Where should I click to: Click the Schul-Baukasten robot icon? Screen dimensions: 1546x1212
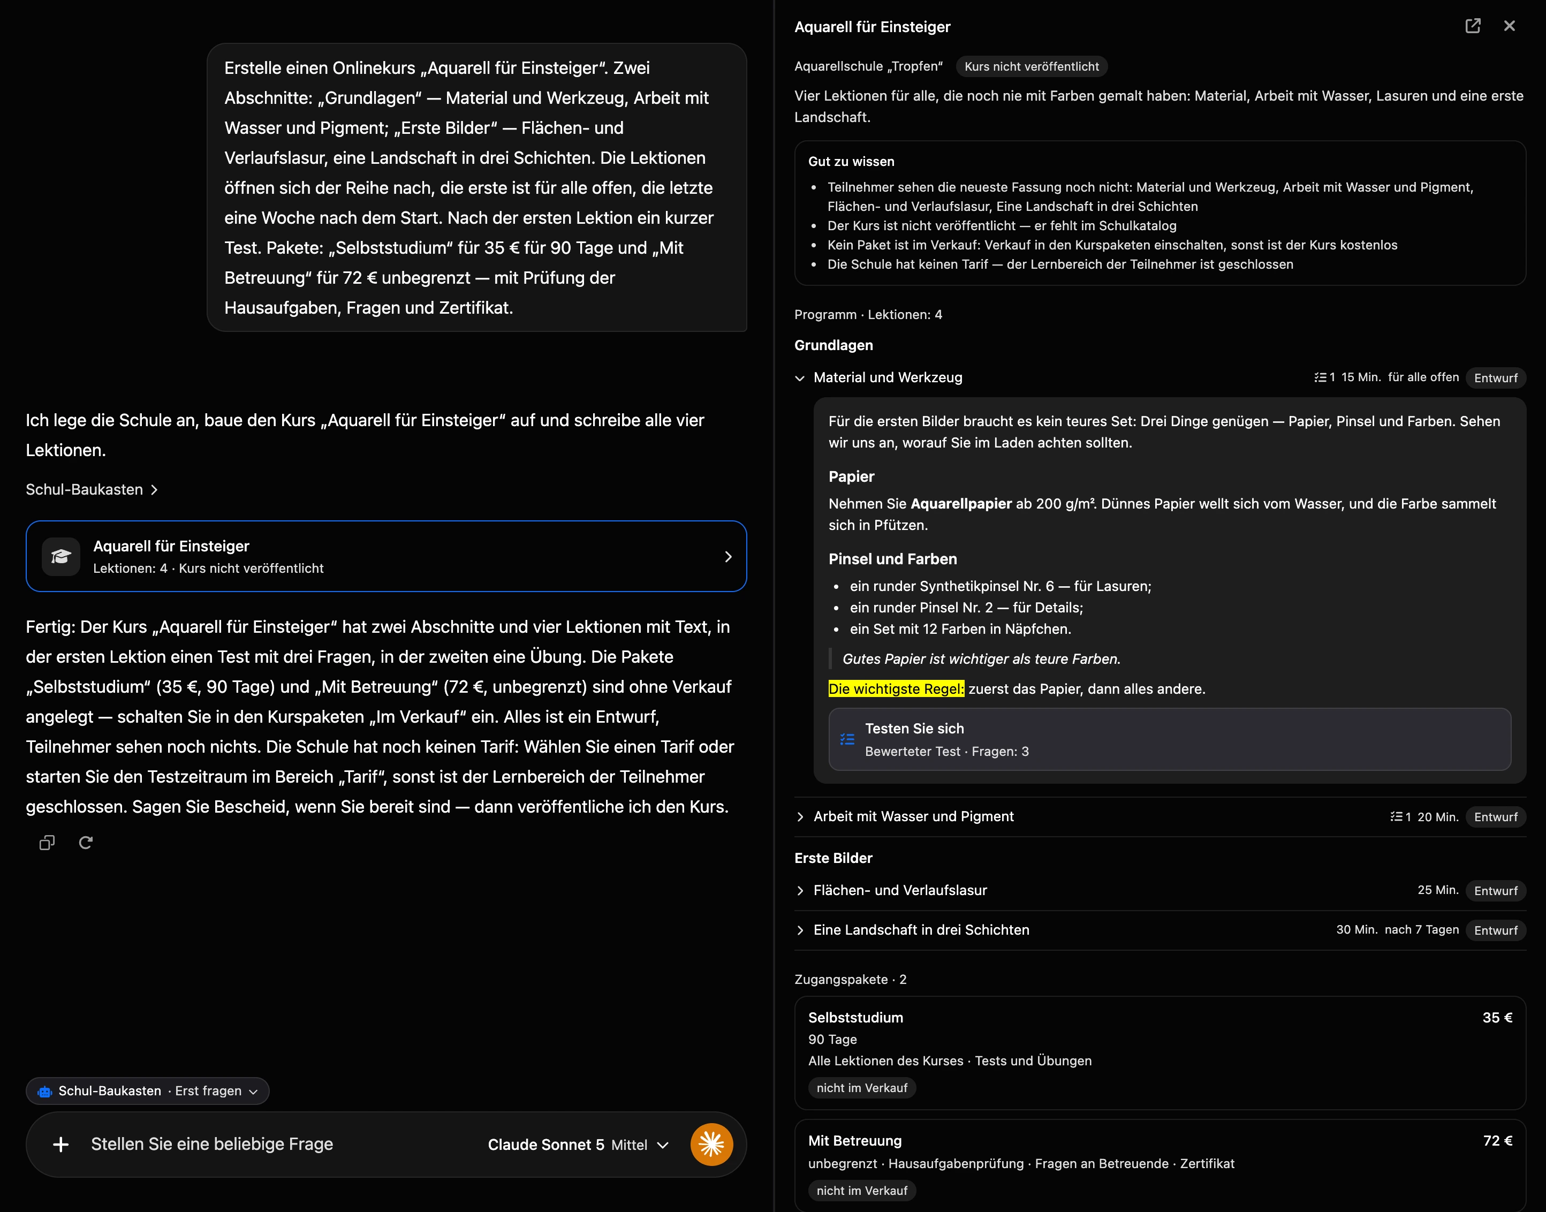point(44,1092)
